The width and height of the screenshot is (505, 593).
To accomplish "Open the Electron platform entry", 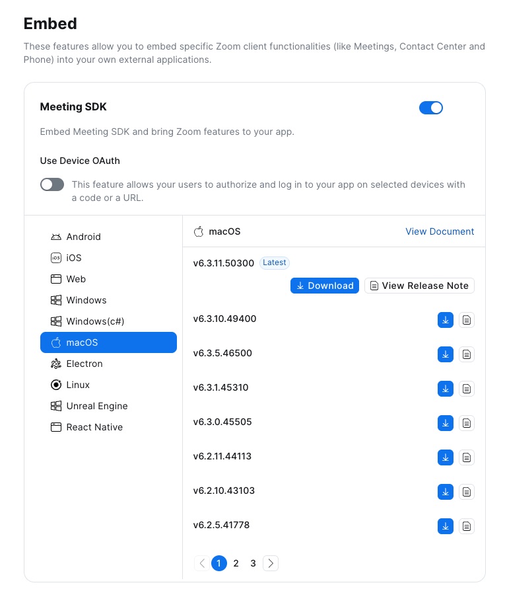I will [x=108, y=364].
